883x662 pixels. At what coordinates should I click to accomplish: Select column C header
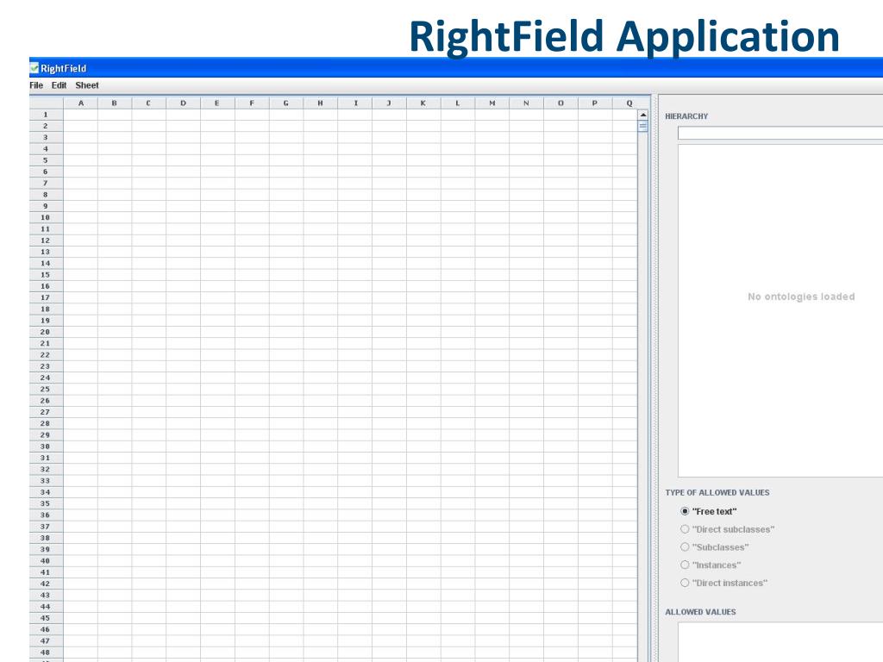click(x=148, y=103)
